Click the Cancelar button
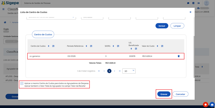The height and width of the screenshot is (108, 215). pyautogui.click(x=180, y=94)
